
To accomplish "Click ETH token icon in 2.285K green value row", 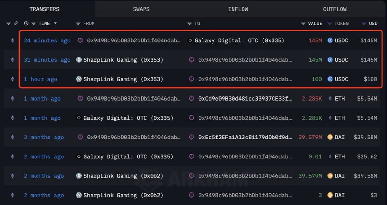I will click(x=330, y=118).
